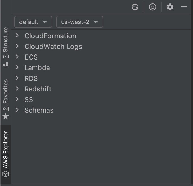Open the feedback smiley icon

[153, 7]
